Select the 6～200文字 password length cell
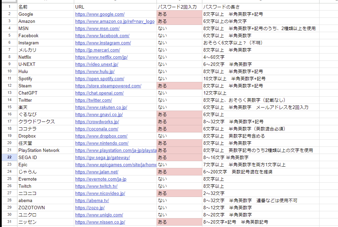338x227 pixels. (261, 172)
